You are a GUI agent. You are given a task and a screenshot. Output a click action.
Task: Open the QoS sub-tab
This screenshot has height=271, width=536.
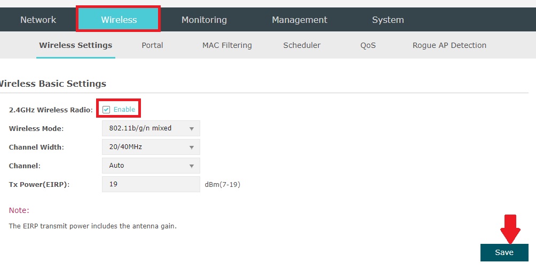click(x=368, y=45)
